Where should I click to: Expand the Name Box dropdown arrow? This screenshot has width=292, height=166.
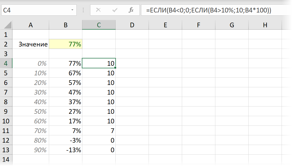pos(72,10)
